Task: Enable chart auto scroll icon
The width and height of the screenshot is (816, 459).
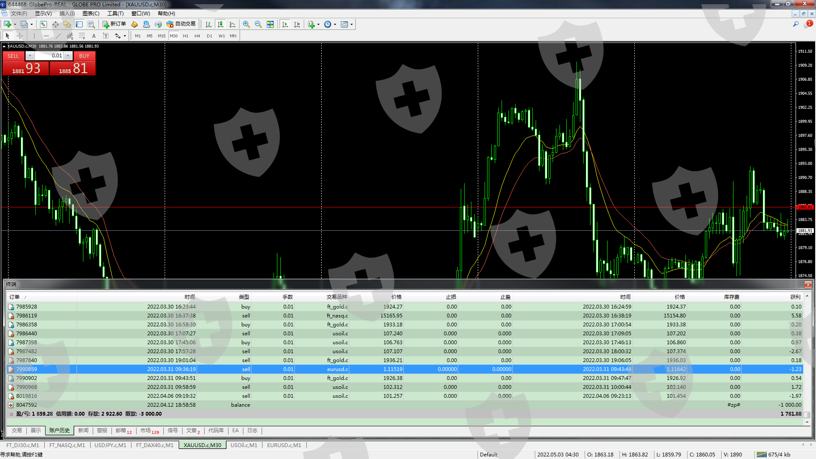Action: 285,24
